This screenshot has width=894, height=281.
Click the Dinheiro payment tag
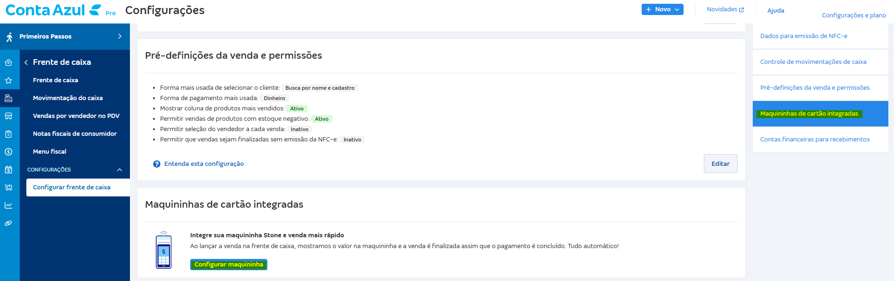[x=274, y=98]
